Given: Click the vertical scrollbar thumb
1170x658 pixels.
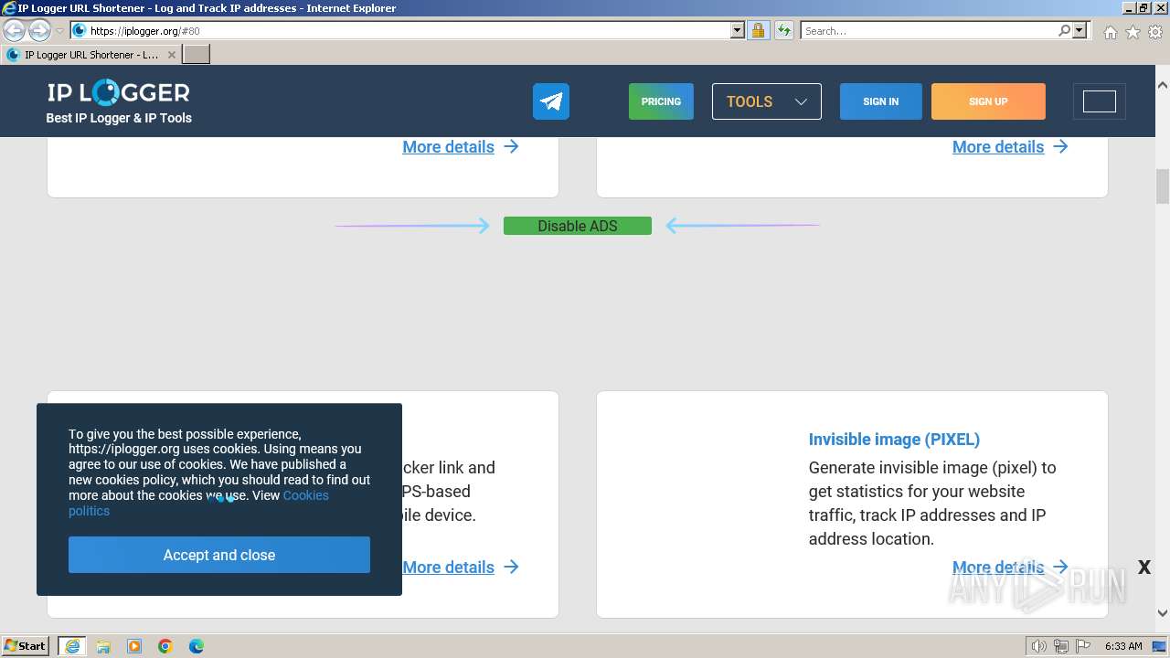Looking at the screenshot, I should point(1163,186).
